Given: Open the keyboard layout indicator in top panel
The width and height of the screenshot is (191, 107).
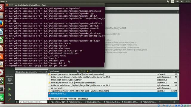Looking at the screenshot, I should tap(172, 1).
